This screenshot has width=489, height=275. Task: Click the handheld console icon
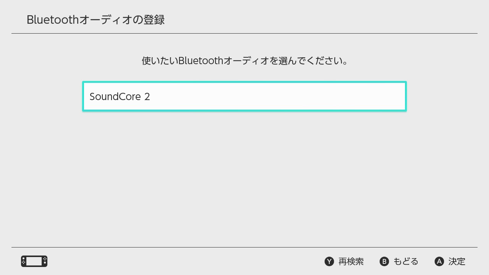click(34, 261)
